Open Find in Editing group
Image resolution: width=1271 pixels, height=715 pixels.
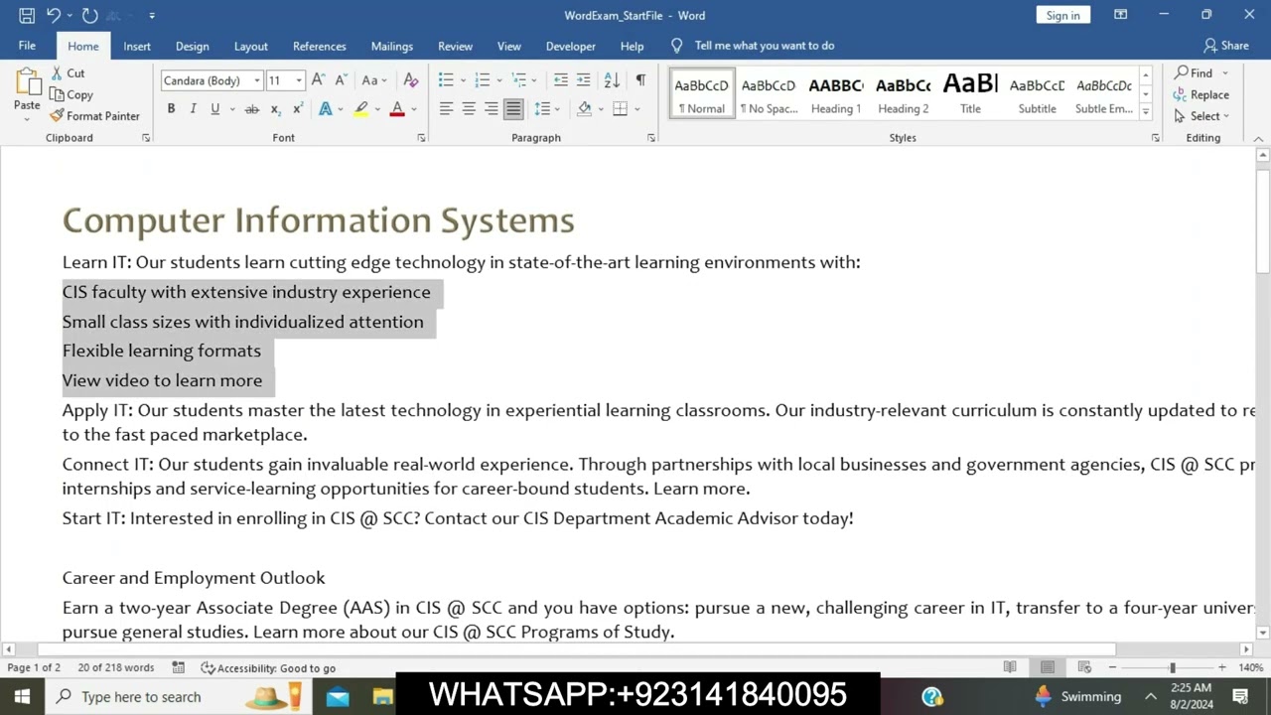coord(1193,73)
